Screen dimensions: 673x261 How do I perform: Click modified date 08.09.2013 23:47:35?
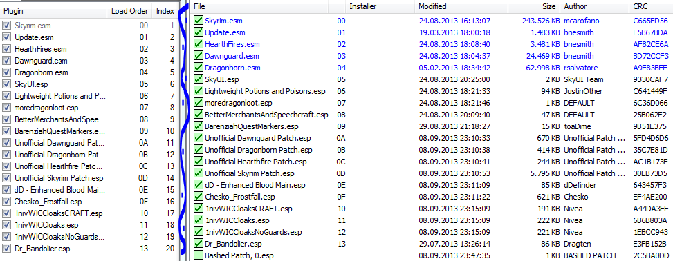coord(454,256)
